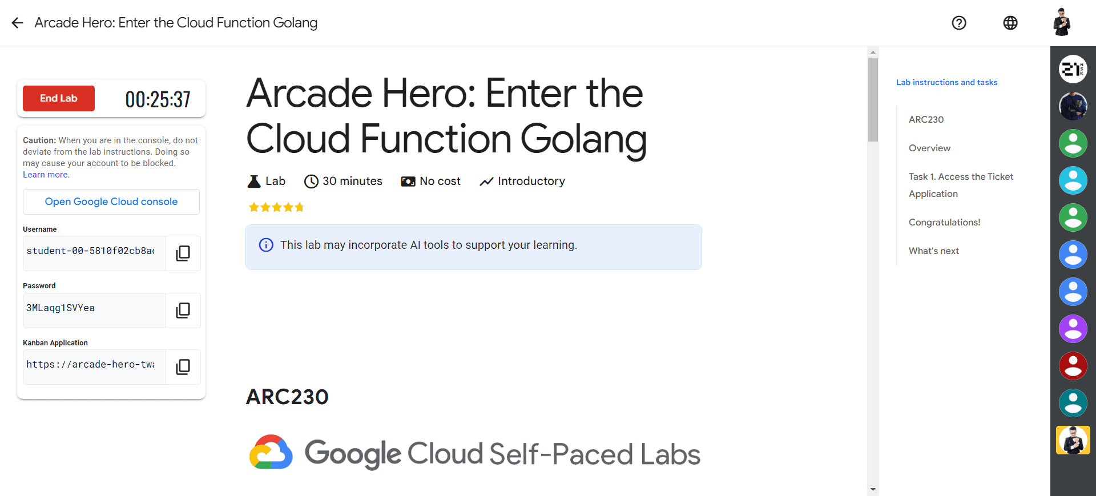
Task: Click the 21 logo sidebar icon
Action: tap(1073, 69)
